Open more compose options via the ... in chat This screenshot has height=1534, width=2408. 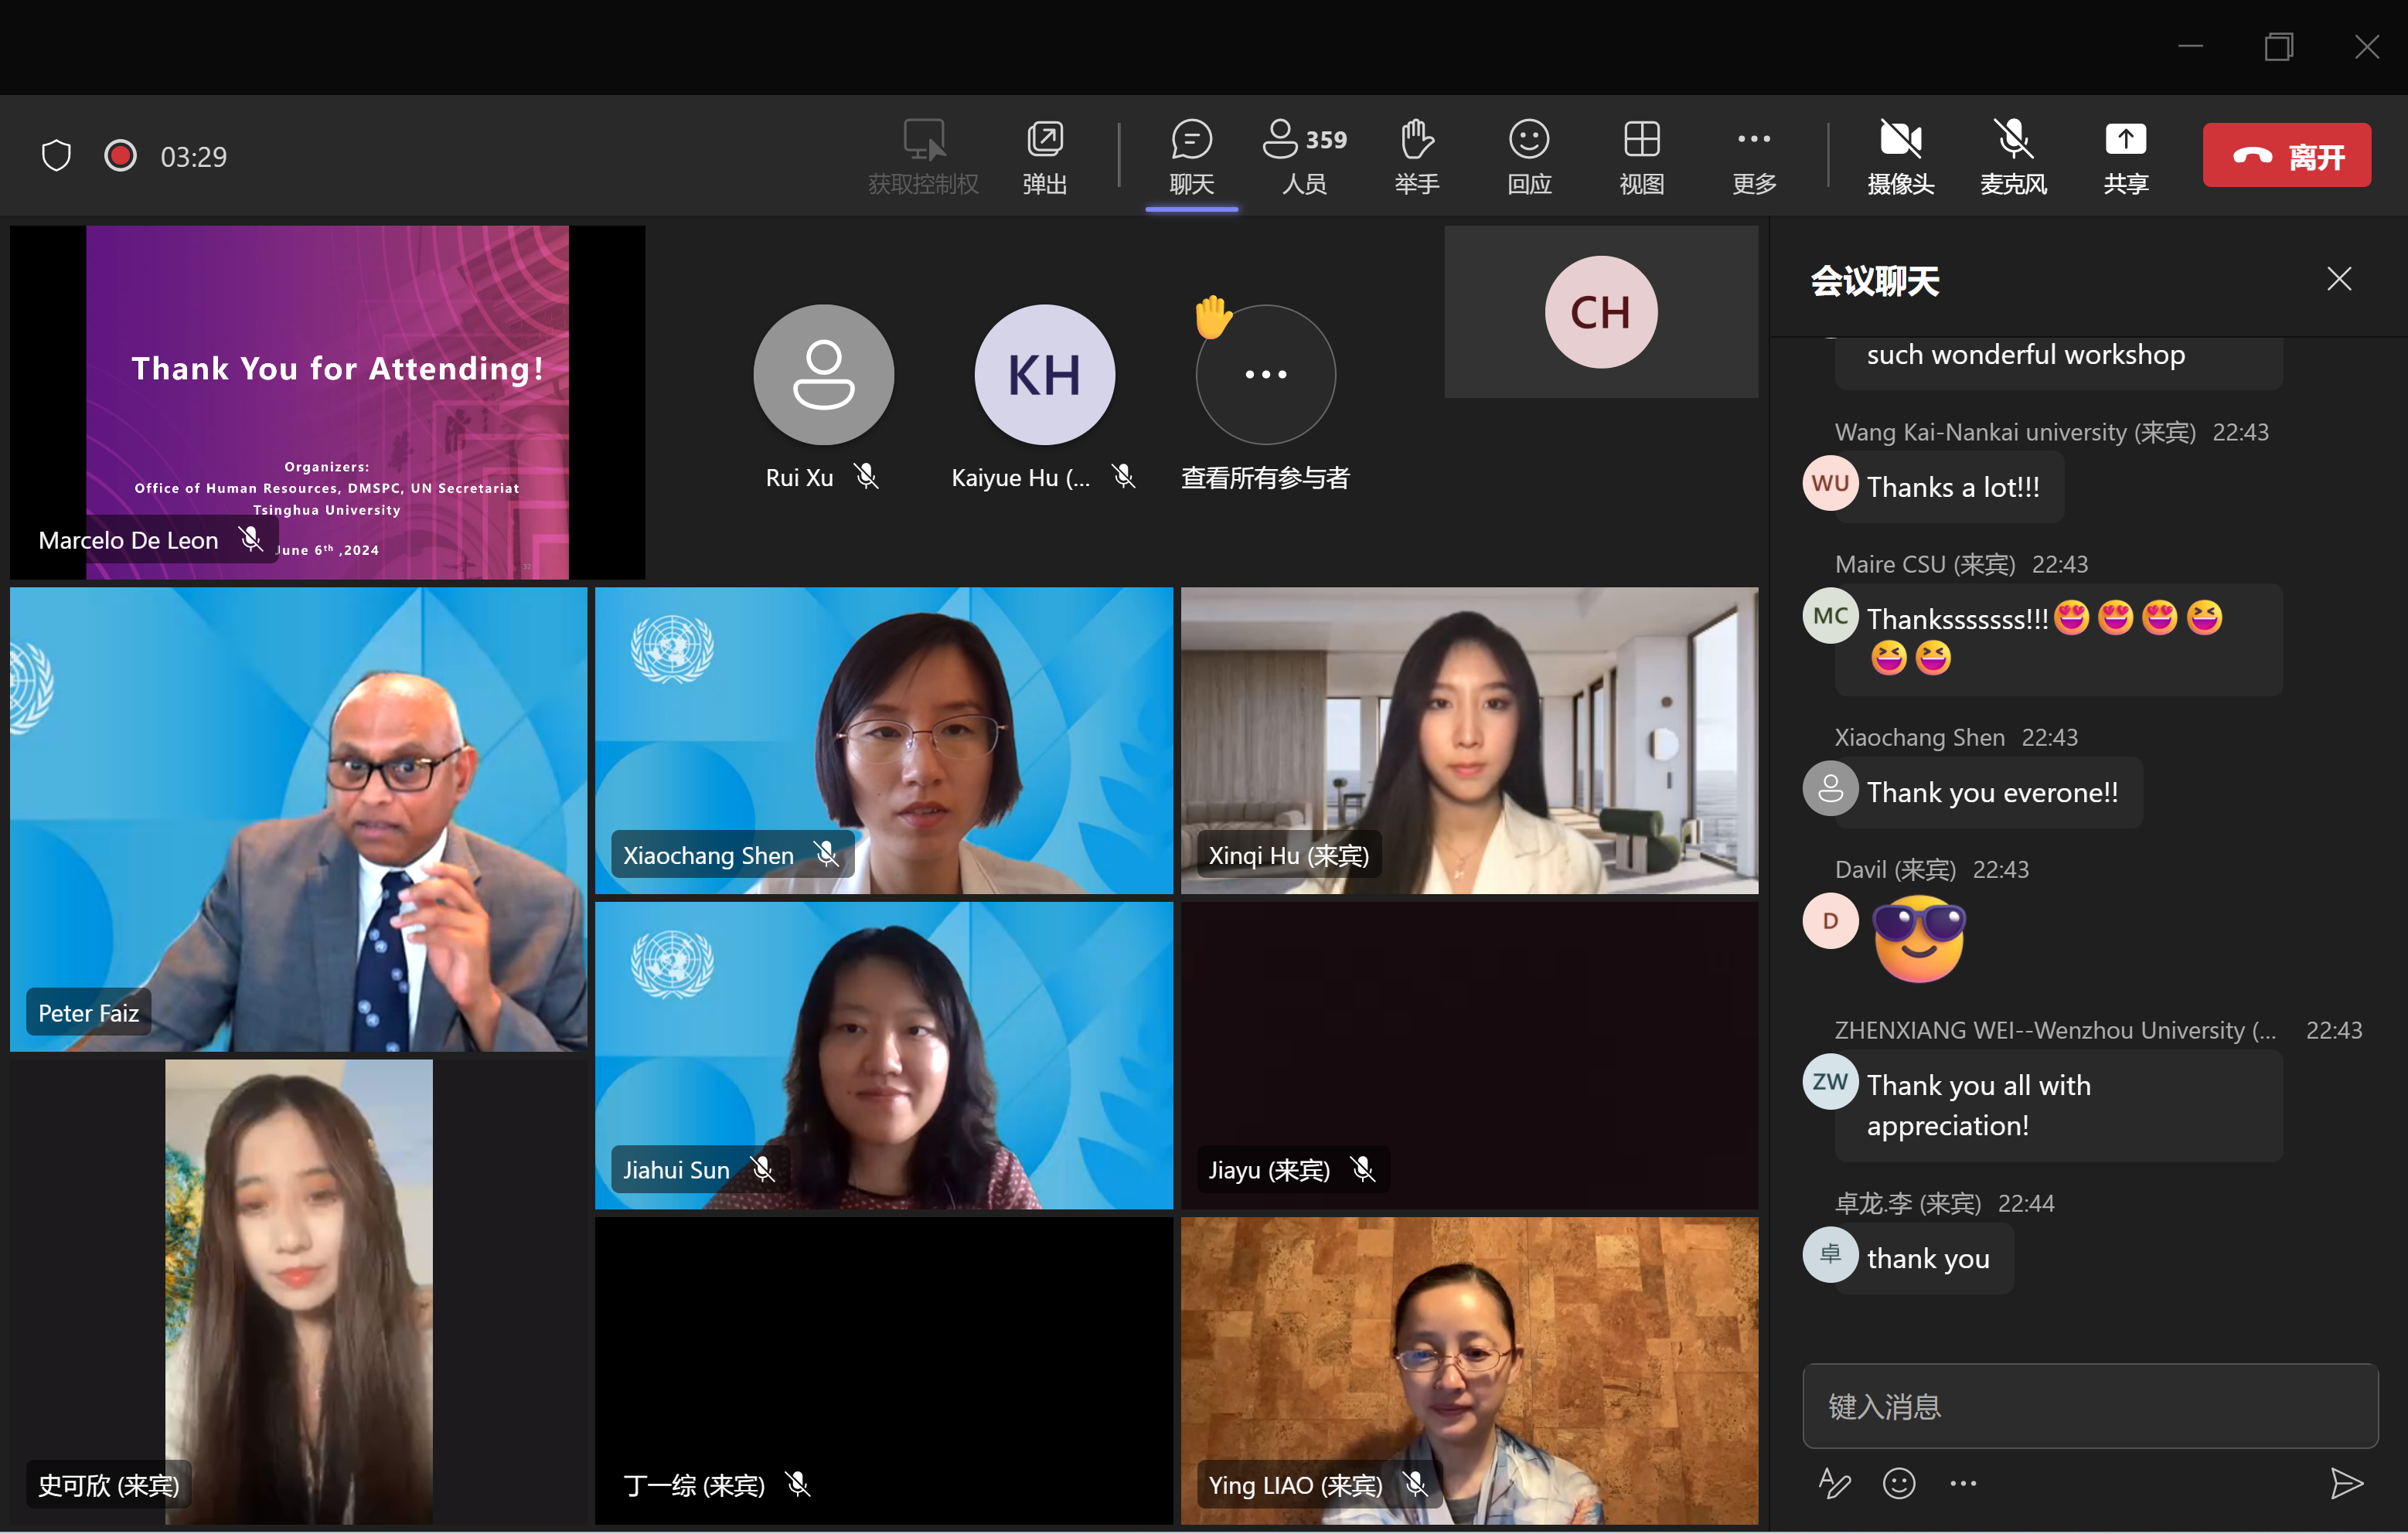point(1963,1484)
